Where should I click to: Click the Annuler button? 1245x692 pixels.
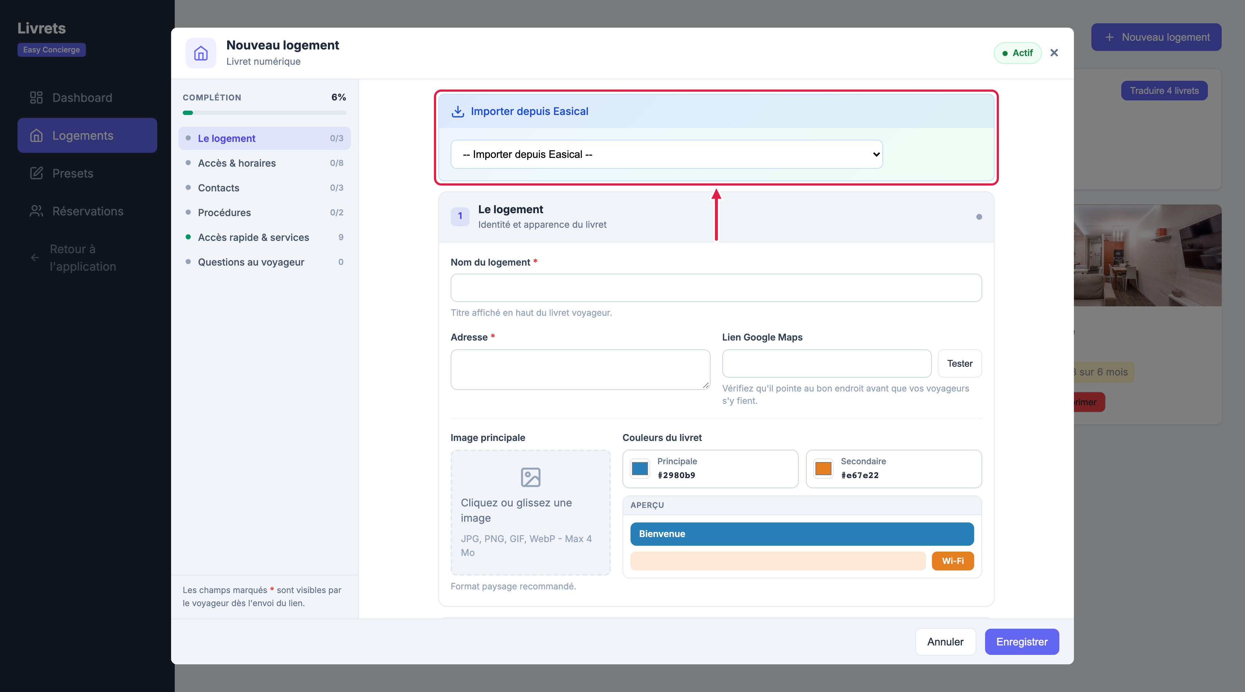(945, 642)
